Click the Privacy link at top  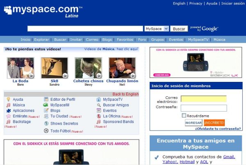pos(196,3)
